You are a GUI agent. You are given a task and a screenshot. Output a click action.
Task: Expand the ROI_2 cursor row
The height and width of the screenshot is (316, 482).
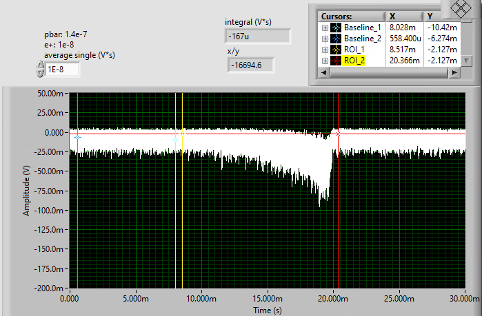click(325, 61)
